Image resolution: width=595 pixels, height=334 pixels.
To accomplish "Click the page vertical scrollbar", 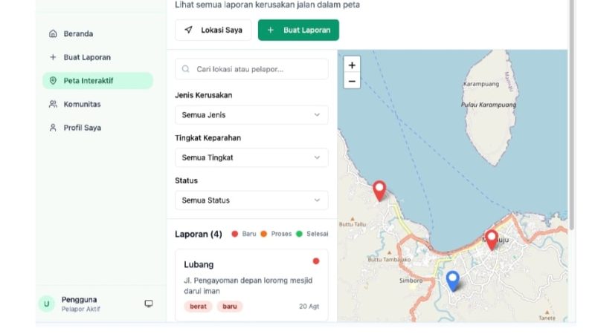I will (x=571, y=114).
